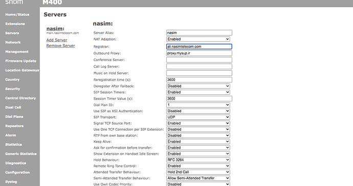
Task: Open the SIP Transport dropdown
Action: (198, 117)
